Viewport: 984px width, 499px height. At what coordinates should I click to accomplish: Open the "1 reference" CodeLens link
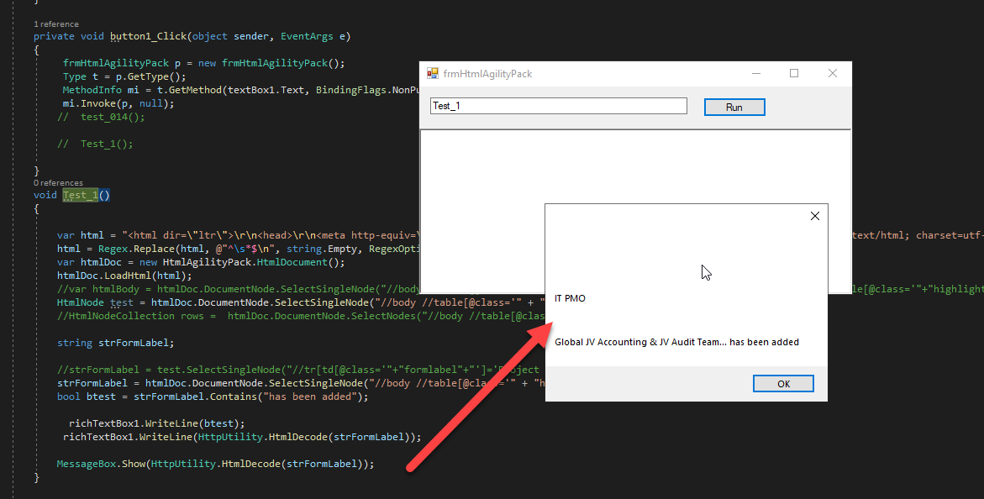click(x=56, y=24)
